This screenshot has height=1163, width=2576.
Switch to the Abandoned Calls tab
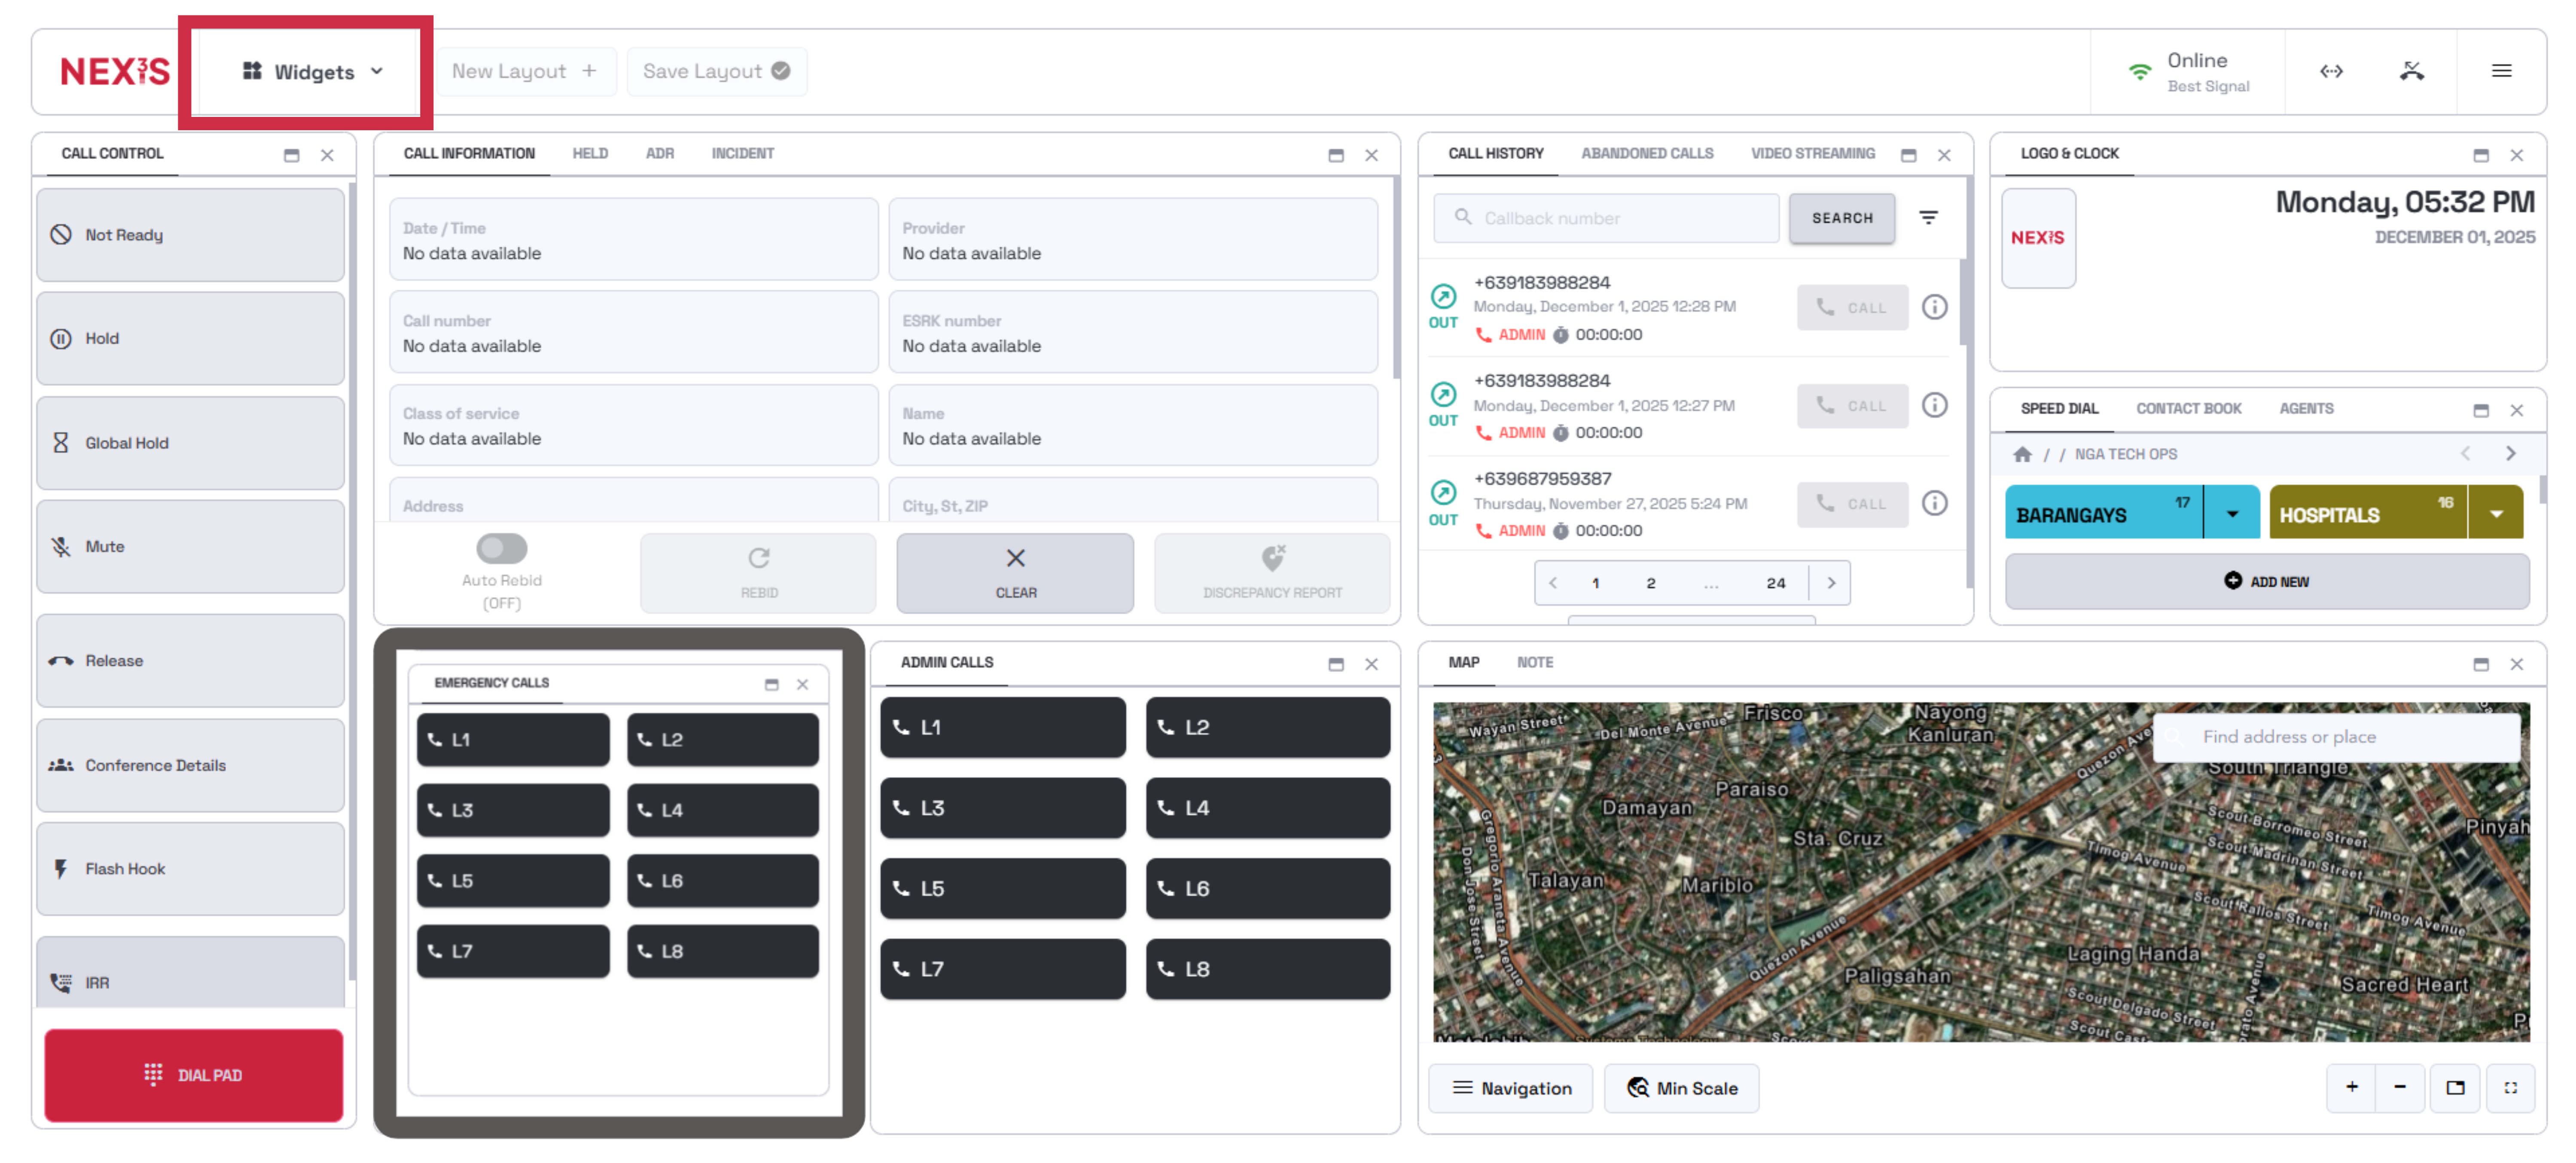[x=1646, y=153]
